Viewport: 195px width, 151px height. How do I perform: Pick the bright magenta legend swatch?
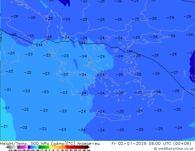(25, 147)
